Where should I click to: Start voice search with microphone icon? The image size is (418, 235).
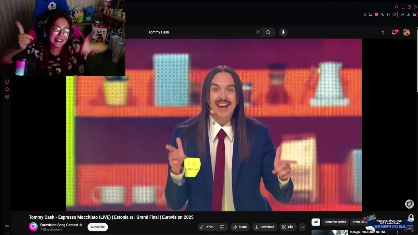pos(283,32)
